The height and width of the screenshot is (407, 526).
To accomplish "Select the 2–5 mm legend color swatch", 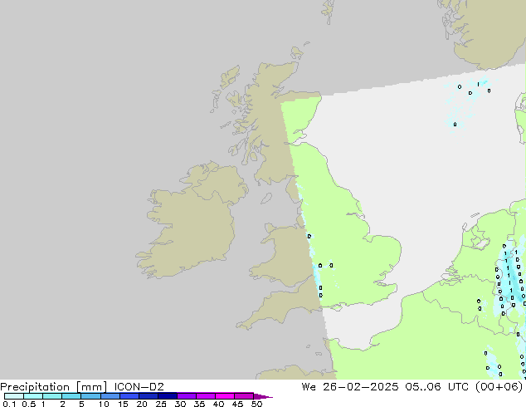I will pyautogui.click(x=71, y=396).
